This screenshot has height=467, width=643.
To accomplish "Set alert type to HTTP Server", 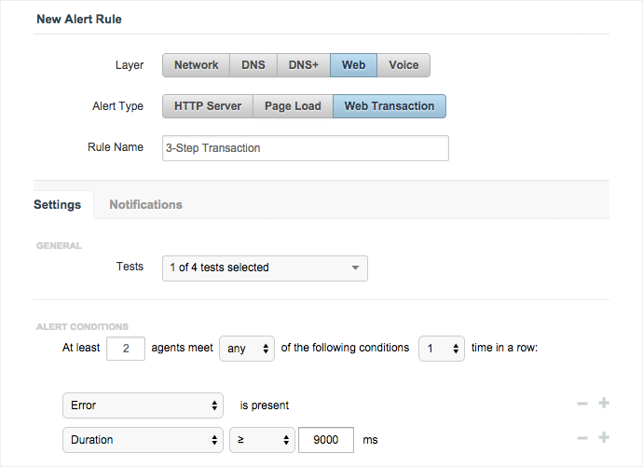I will [208, 106].
